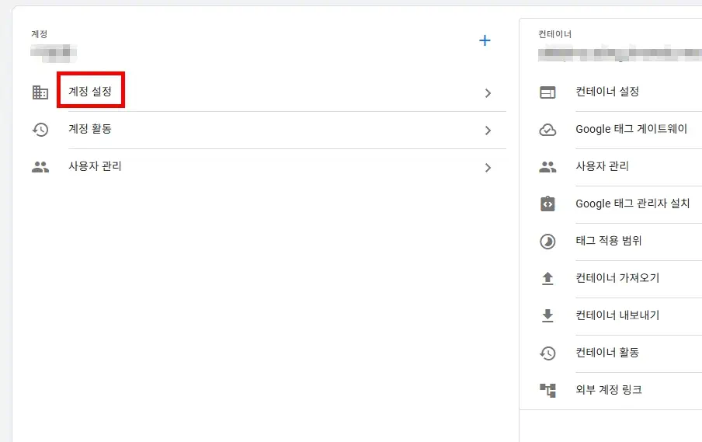The width and height of the screenshot is (702, 442).
Task: Expand 계정 설정 using its right chevron
Action: coord(488,93)
